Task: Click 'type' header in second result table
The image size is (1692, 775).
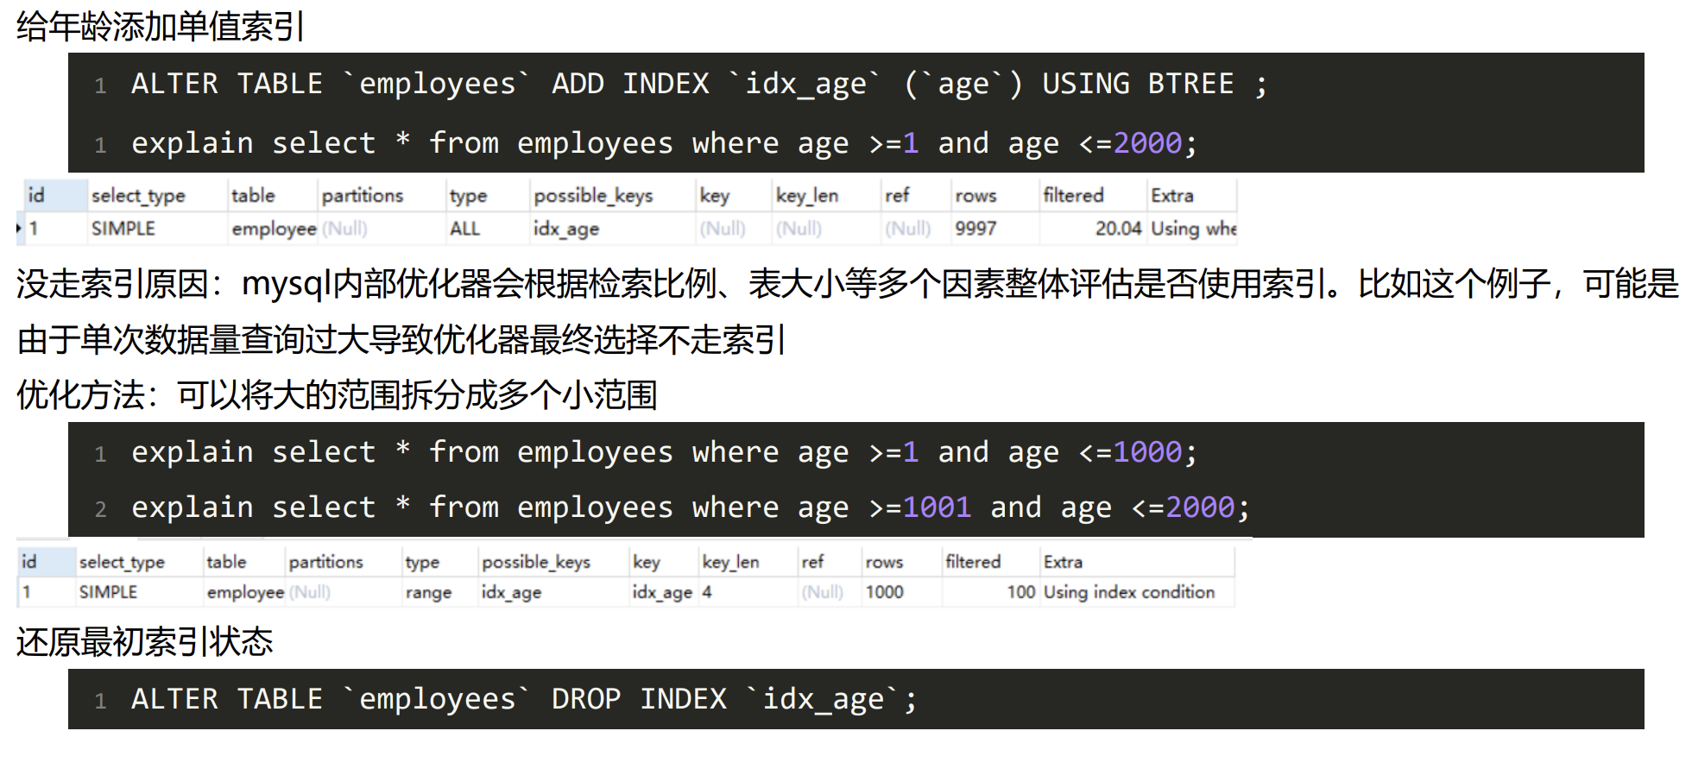Action: pos(422,562)
